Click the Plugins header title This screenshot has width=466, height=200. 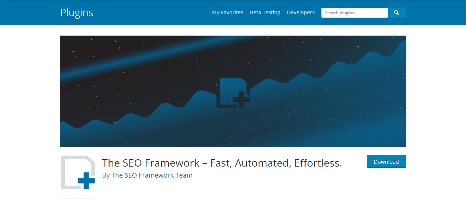click(x=77, y=12)
